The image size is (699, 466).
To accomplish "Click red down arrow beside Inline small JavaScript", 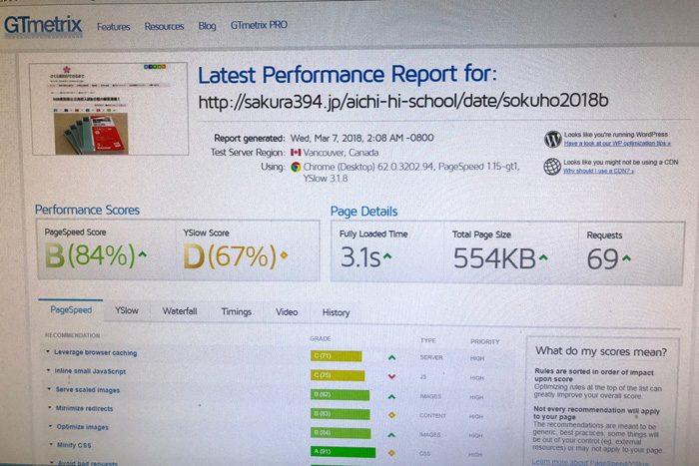I will 392,376.
